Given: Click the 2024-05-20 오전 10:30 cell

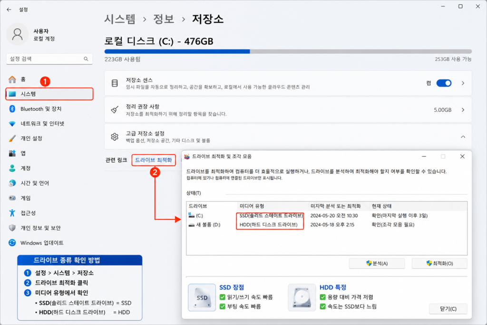Looking at the screenshot, I should [x=334, y=216].
